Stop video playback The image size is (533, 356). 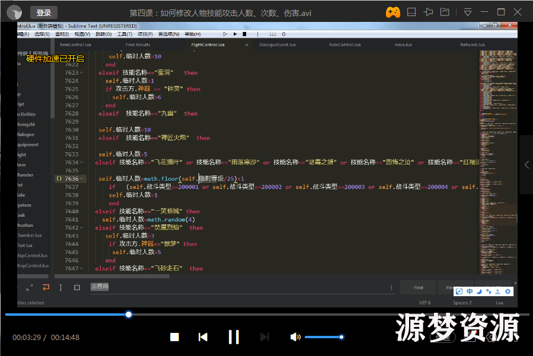(x=174, y=337)
